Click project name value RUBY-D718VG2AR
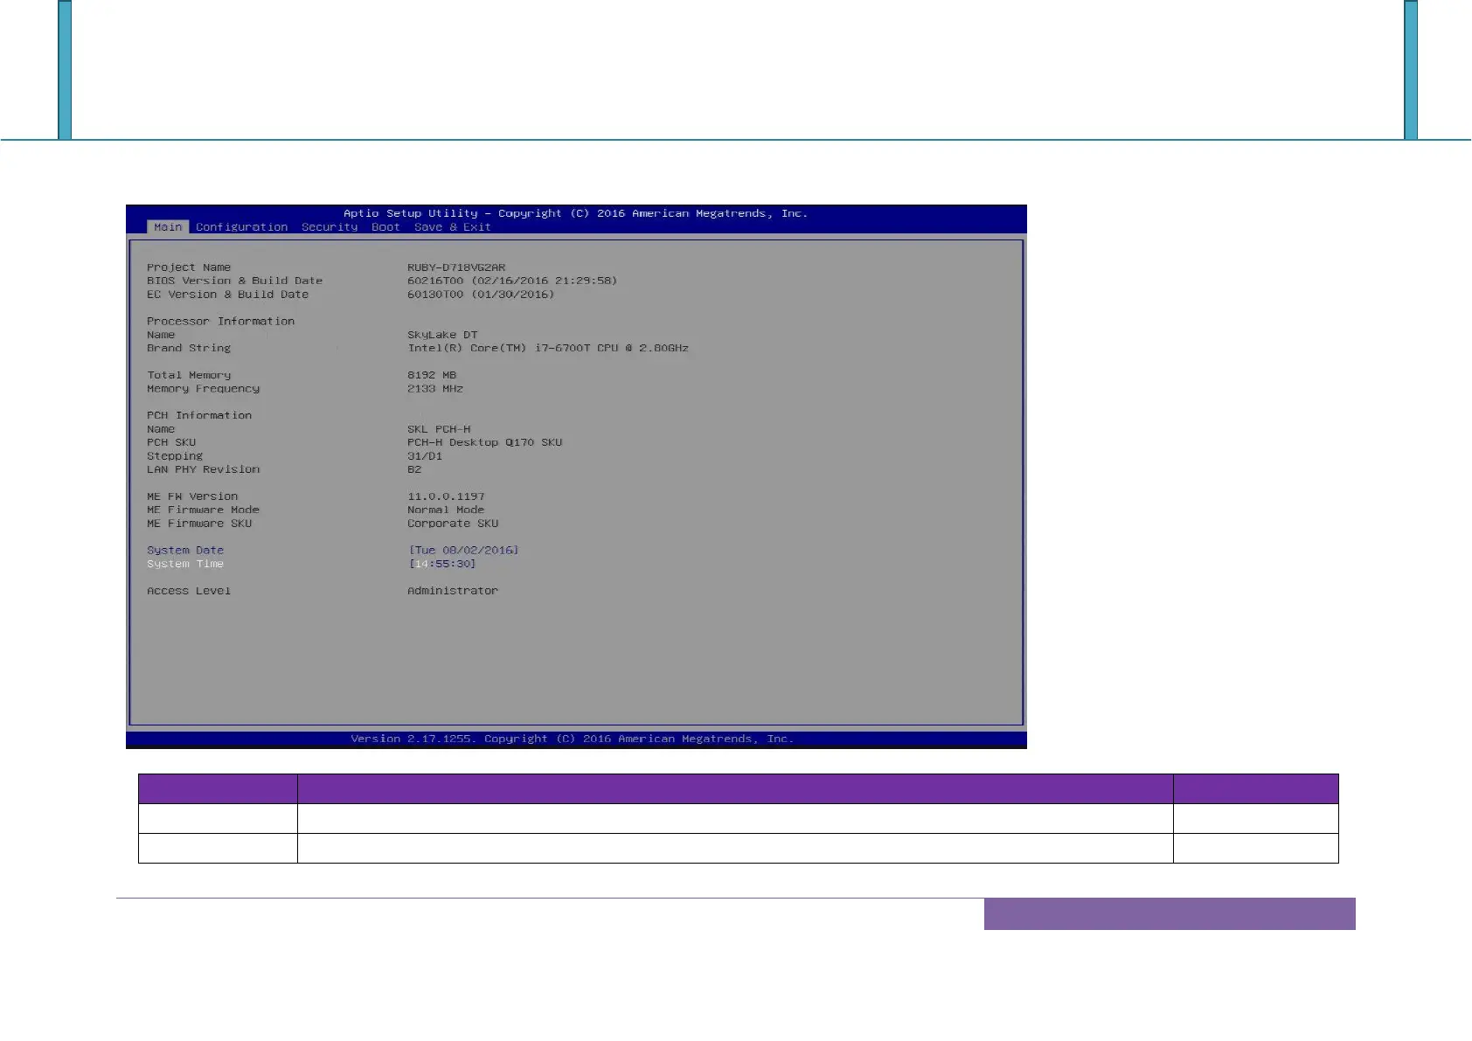 click(456, 267)
